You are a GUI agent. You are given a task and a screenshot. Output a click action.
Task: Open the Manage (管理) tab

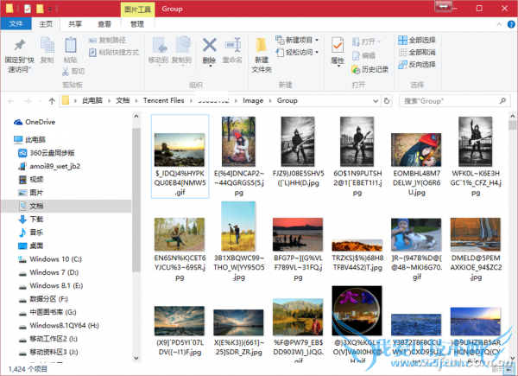[136, 24]
